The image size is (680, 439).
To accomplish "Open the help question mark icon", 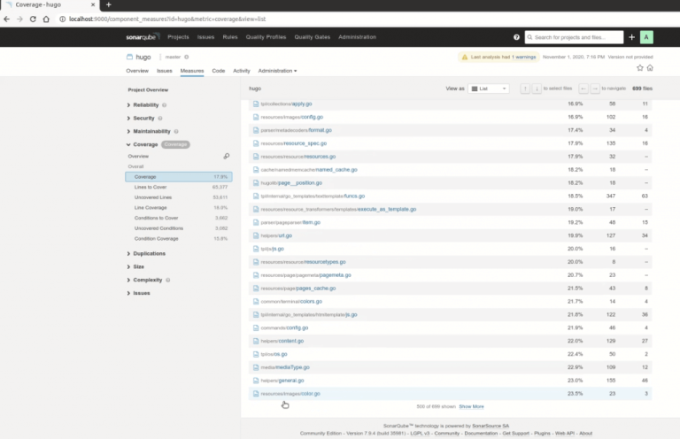I will point(516,37).
